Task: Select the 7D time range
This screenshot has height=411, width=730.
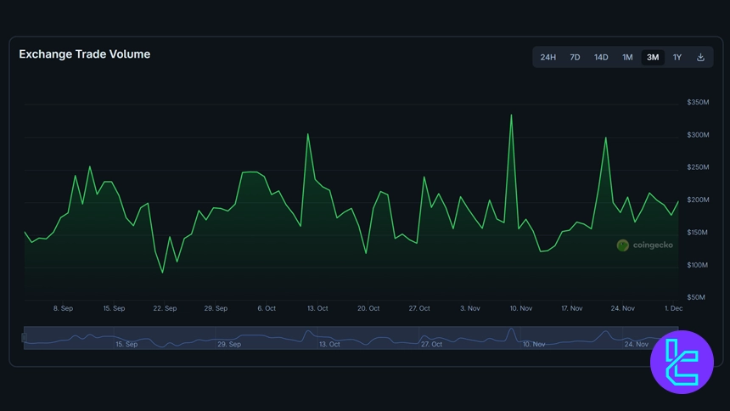Action: click(x=575, y=57)
